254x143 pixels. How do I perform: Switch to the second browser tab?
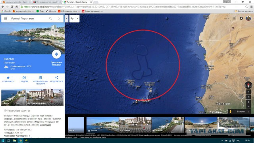pyautogui.click(x=46, y=2)
